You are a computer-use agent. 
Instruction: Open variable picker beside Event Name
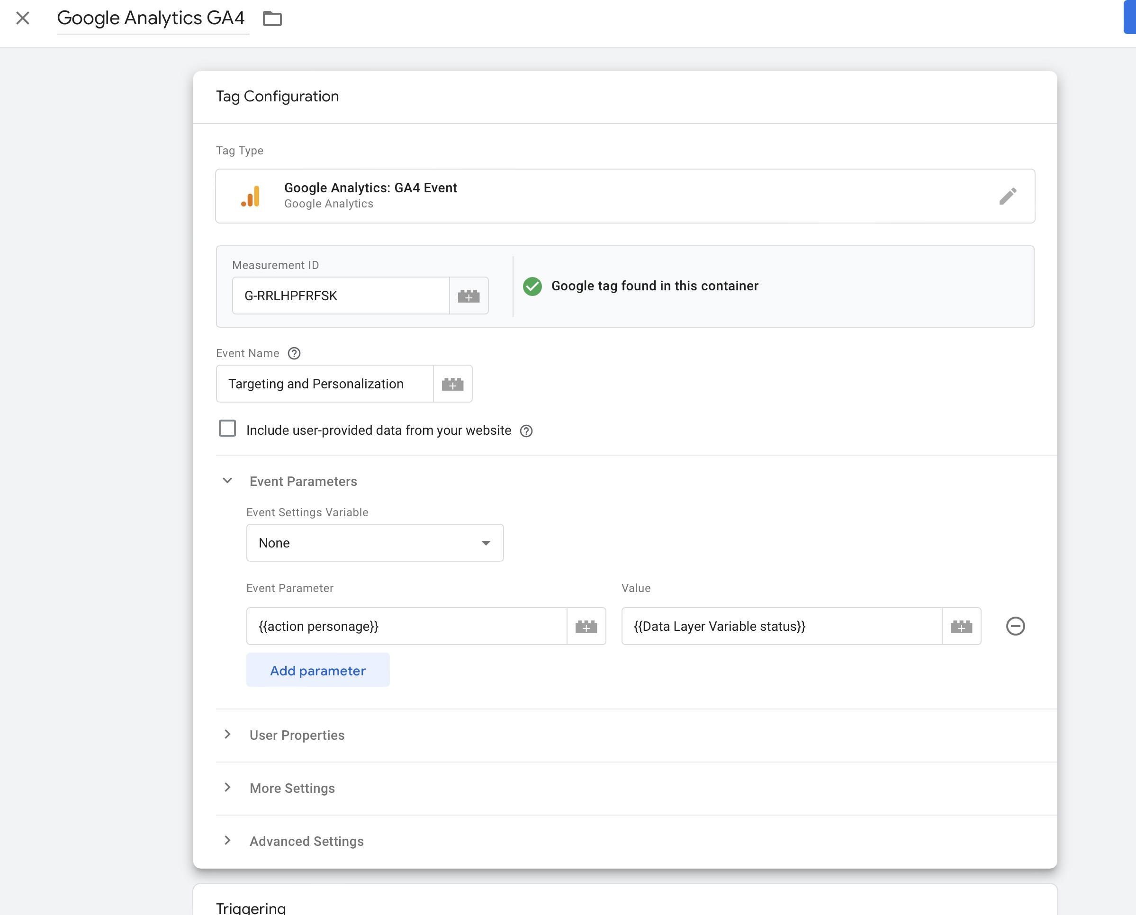click(x=453, y=384)
